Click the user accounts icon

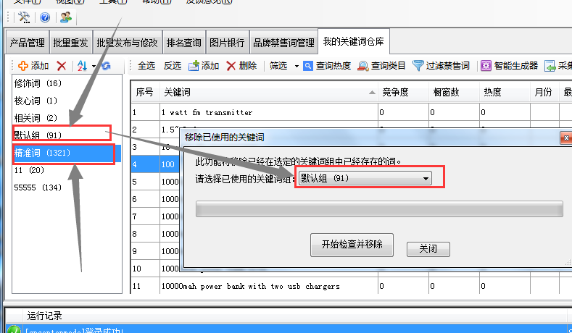pyautogui.click(x=67, y=17)
